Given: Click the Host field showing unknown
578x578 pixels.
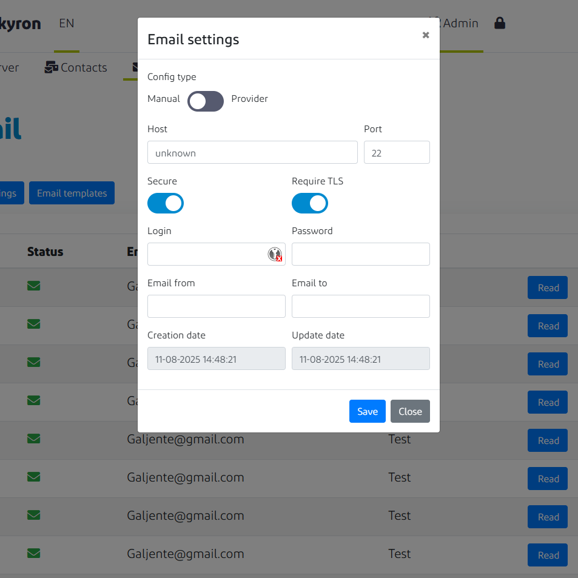Looking at the screenshot, I should [x=252, y=152].
